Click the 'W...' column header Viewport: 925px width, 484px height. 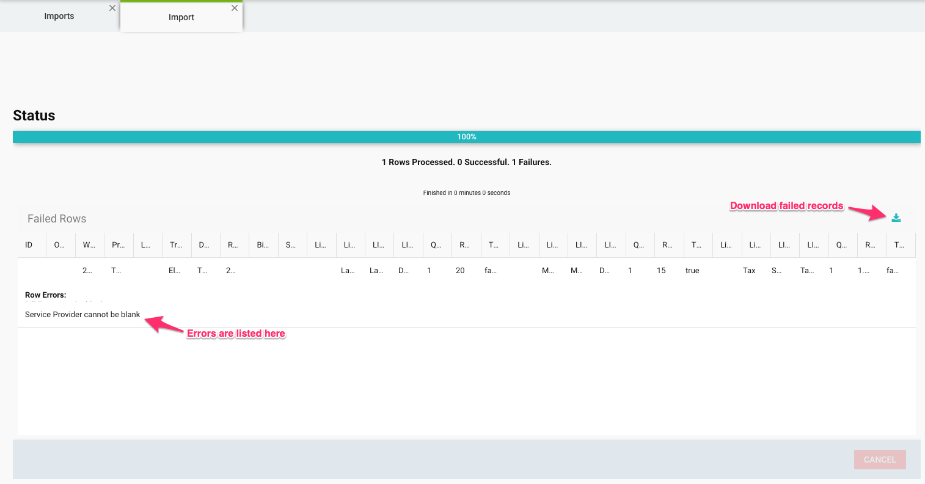coord(90,244)
